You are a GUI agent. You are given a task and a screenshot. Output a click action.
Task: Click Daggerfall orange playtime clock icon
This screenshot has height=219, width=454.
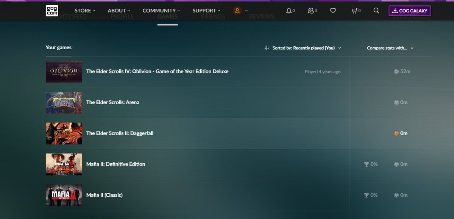(x=396, y=133)
